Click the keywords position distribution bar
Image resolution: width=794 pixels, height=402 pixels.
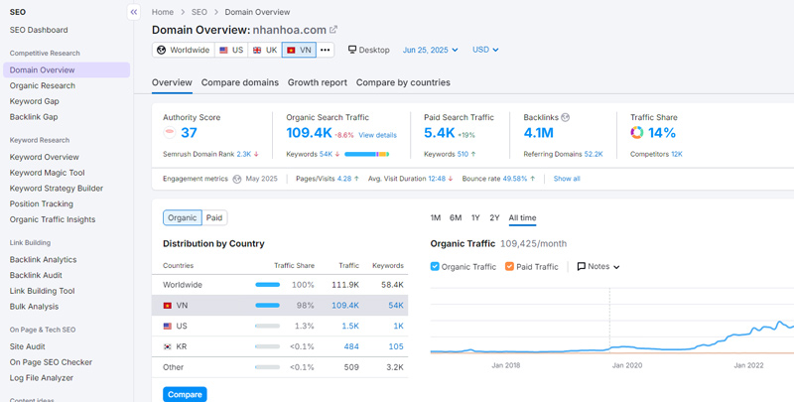366,154
